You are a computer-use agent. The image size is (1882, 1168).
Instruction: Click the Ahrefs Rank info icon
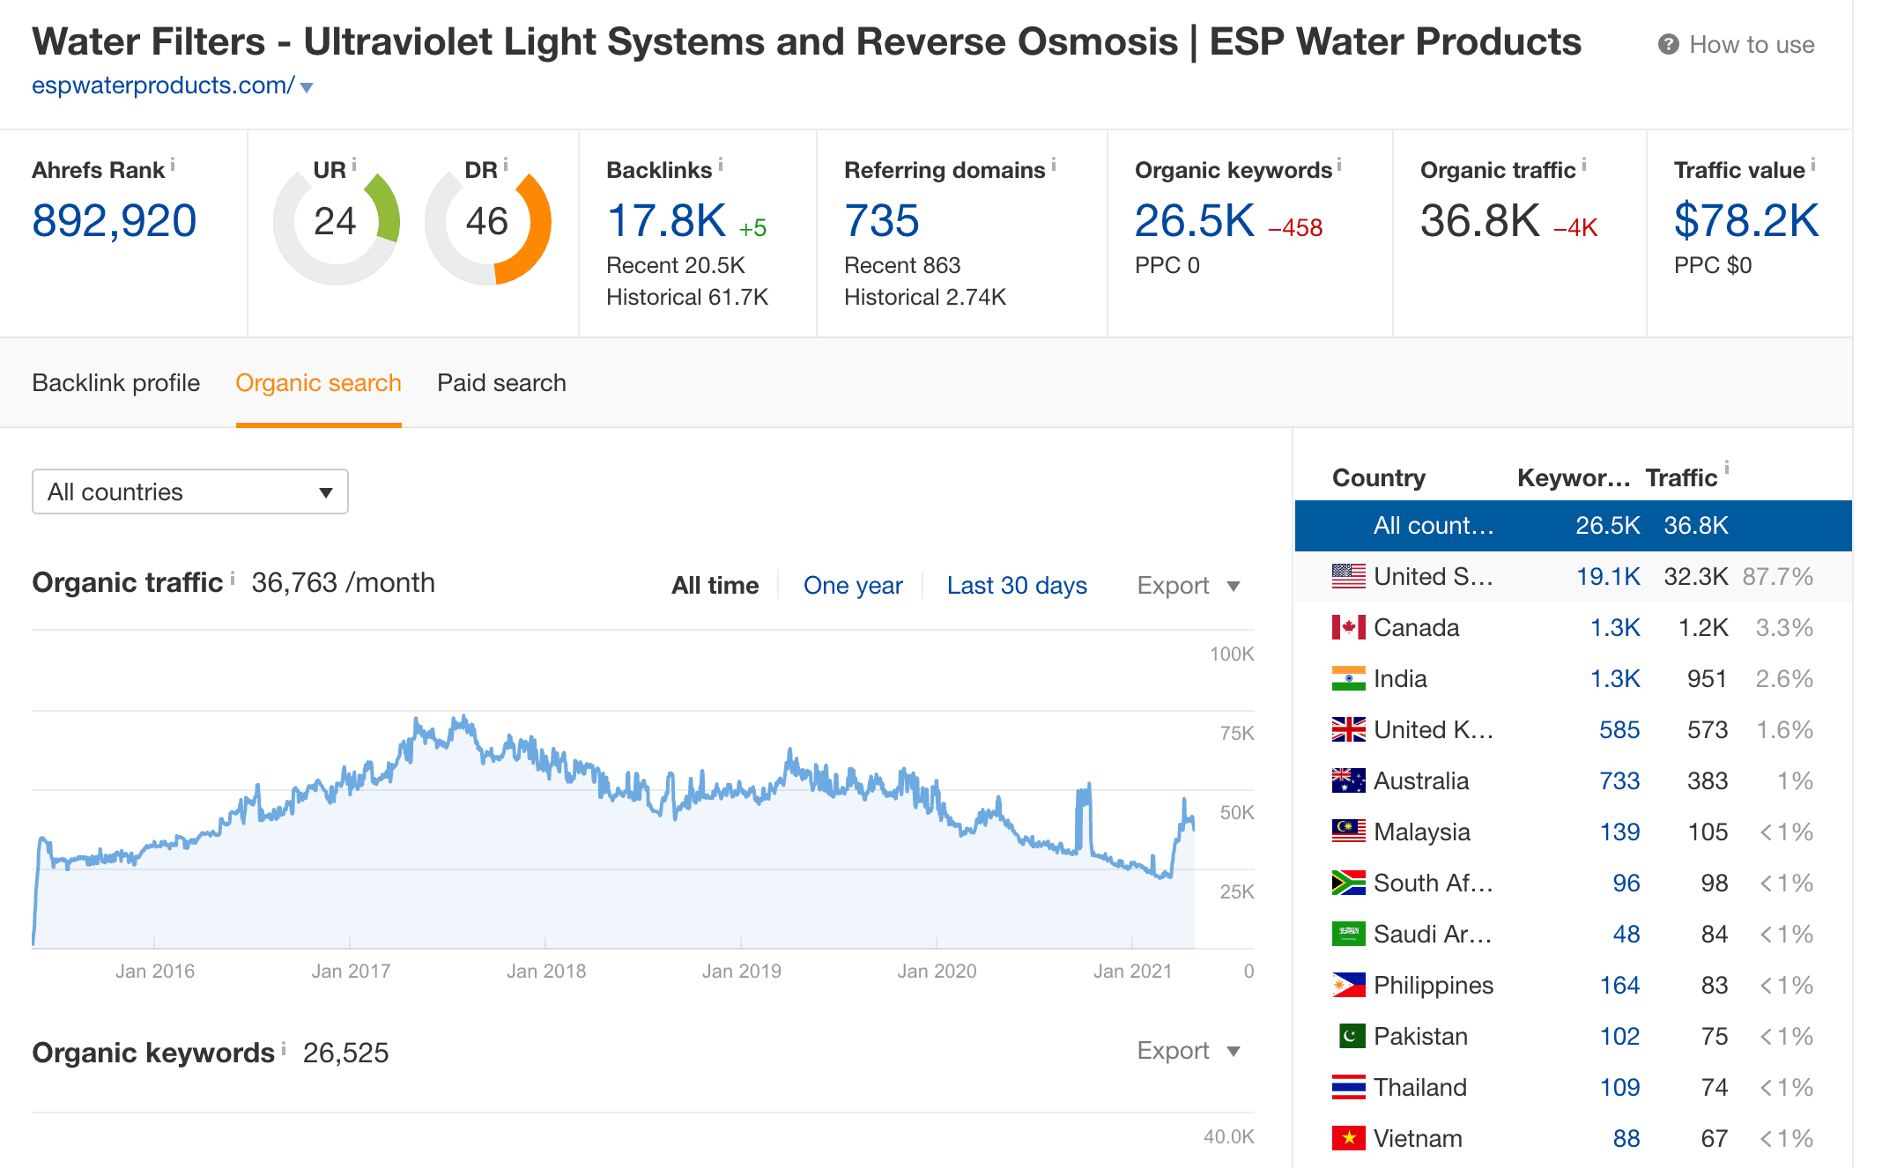pos(173,165)
